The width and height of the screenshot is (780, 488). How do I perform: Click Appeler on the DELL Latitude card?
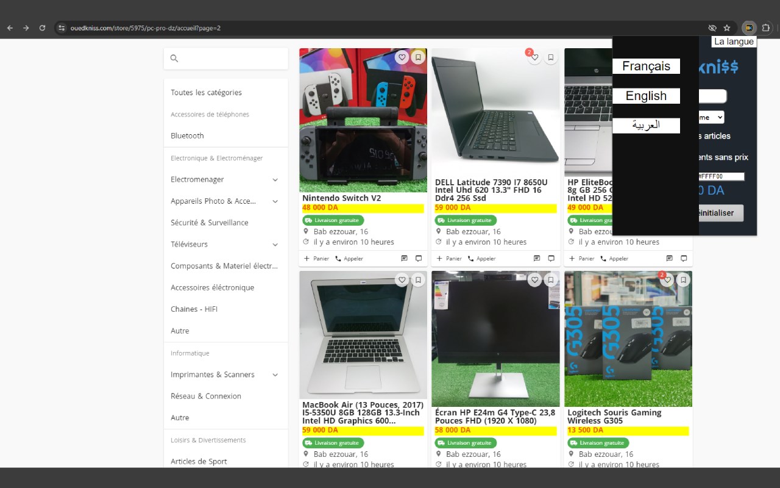pyautogui.click(x=481, y=259)
